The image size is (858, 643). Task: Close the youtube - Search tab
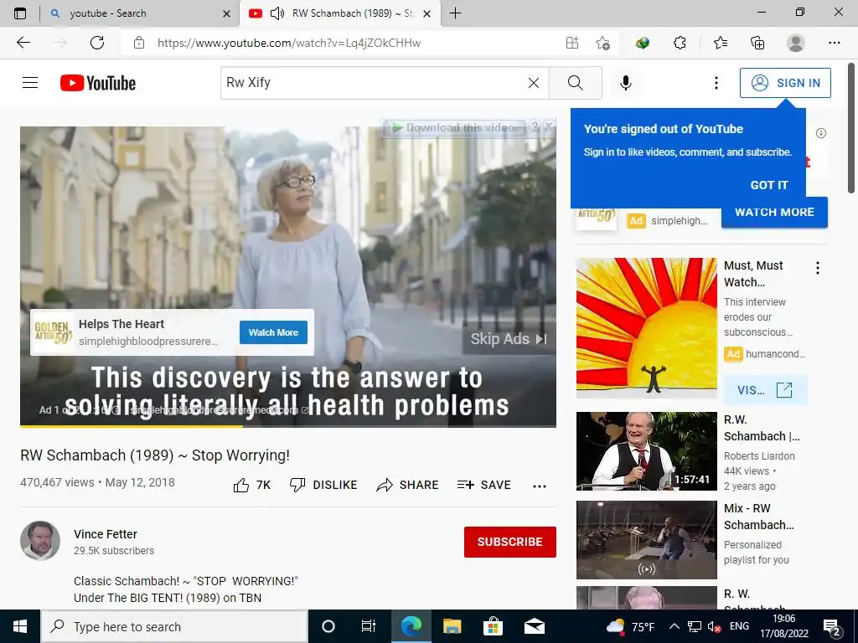[x=226, y=13]
